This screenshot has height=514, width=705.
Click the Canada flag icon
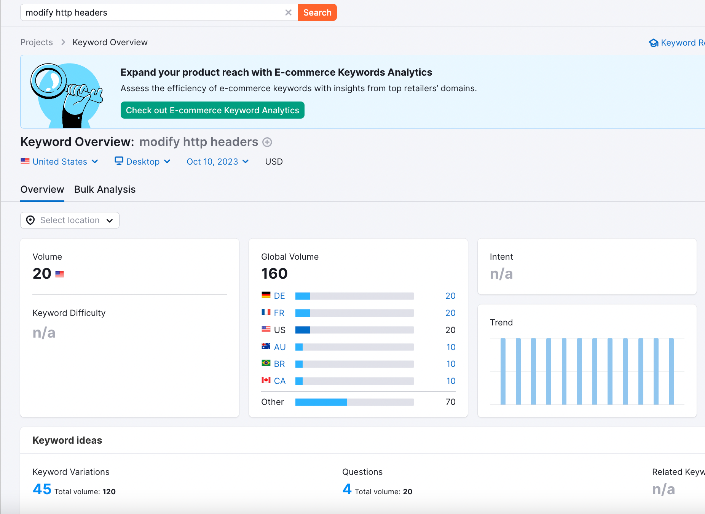click(x=266, y=380)
